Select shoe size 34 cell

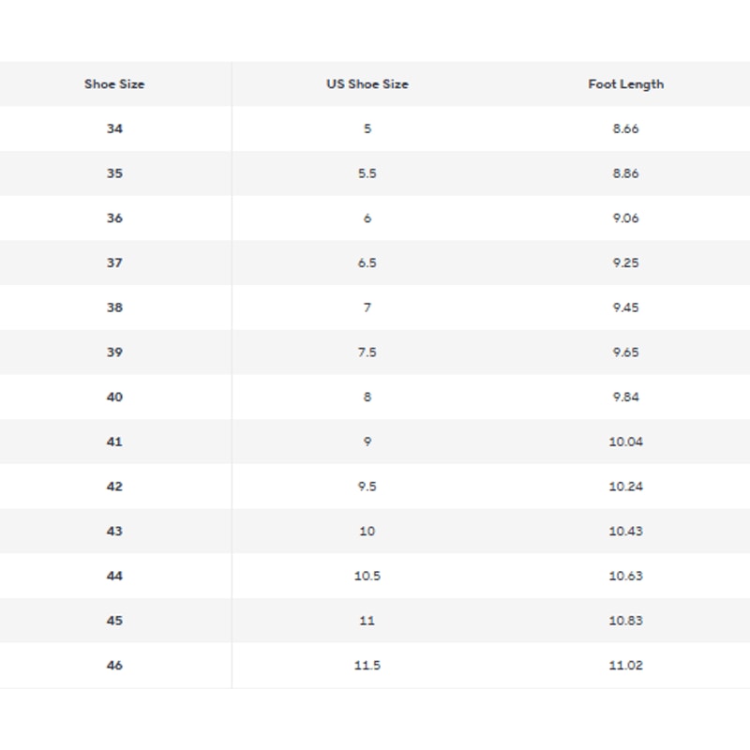click(114, 128)
